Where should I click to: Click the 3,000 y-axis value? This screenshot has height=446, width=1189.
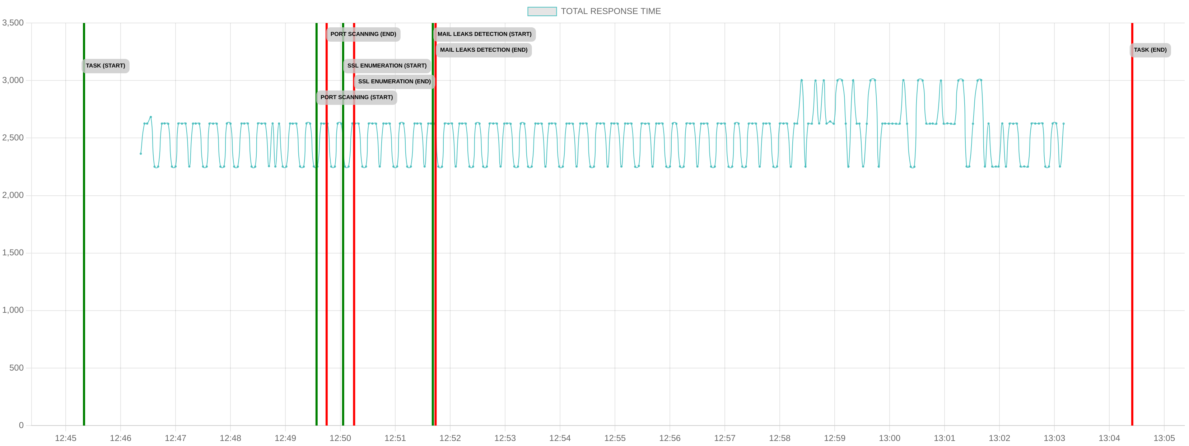coord(13,80)
